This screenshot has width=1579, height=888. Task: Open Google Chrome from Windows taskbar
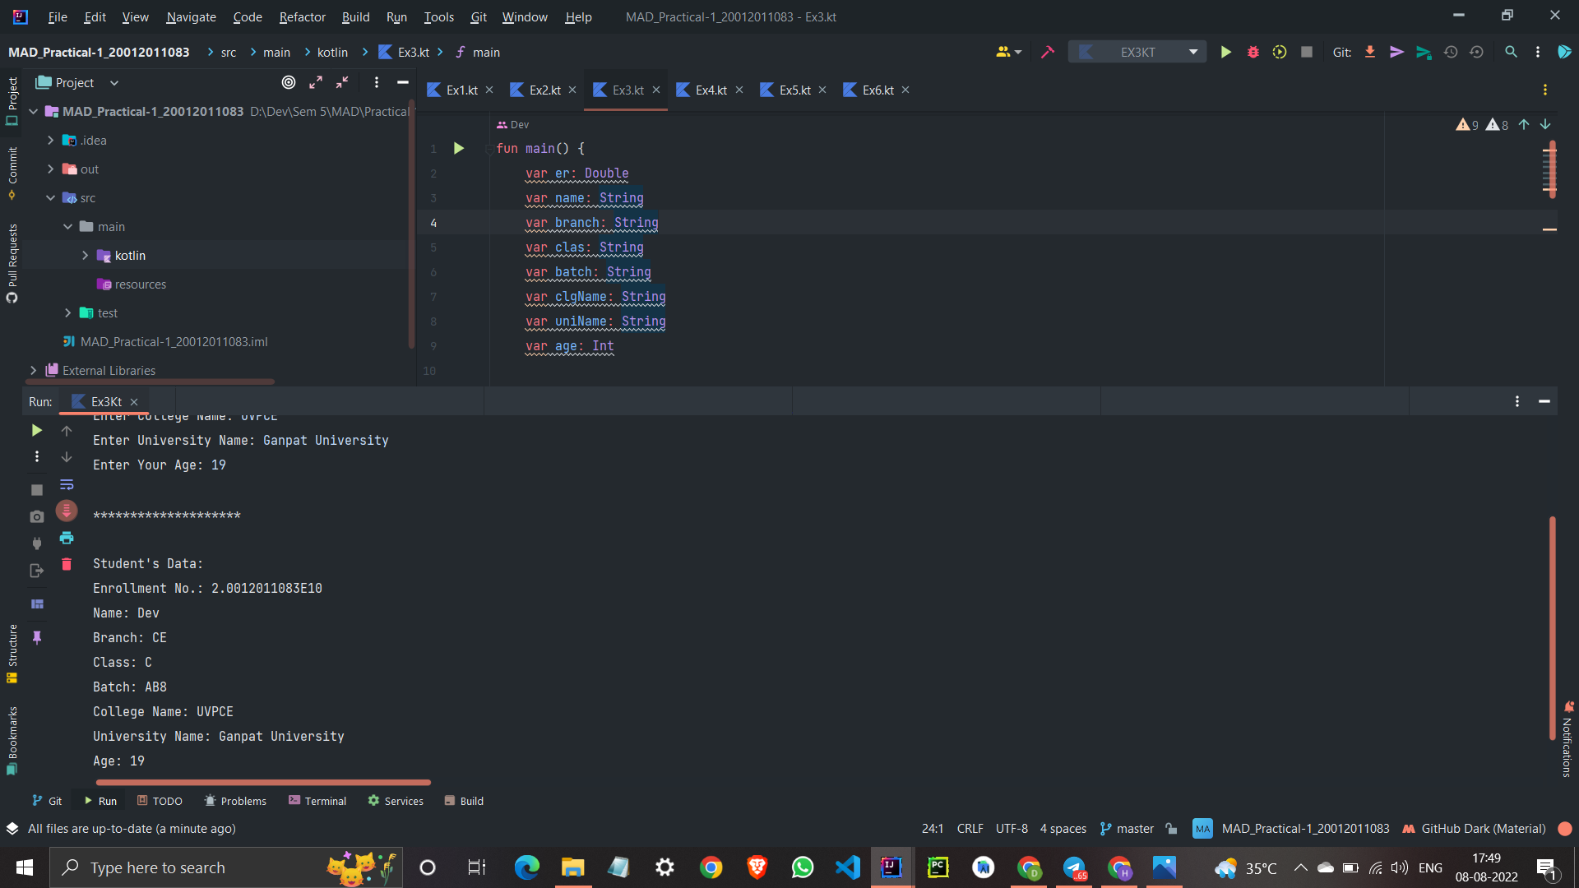711,867
